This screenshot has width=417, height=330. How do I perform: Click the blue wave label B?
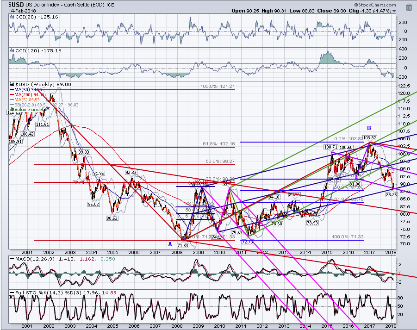(369, 128)
